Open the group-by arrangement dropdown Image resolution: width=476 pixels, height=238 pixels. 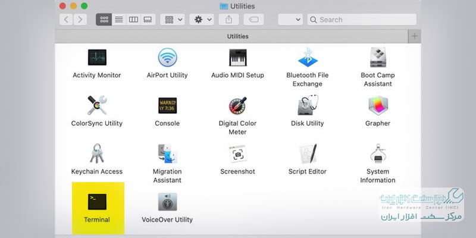[172, 20]
